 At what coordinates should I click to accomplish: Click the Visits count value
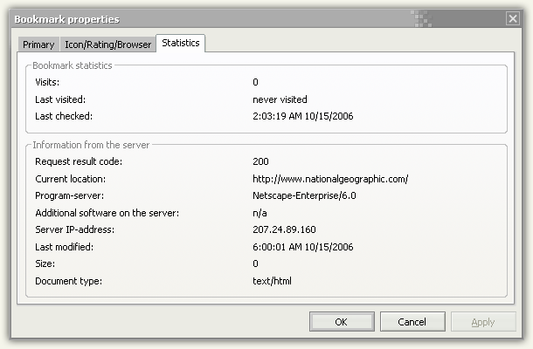pos(255,82)
